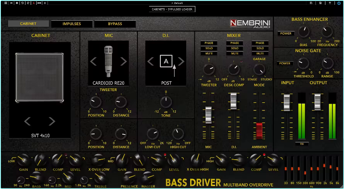This screenshot has width=344, height=189.
Task: Toggle MUTE above the MODE knob
Action: coord(260,54)
